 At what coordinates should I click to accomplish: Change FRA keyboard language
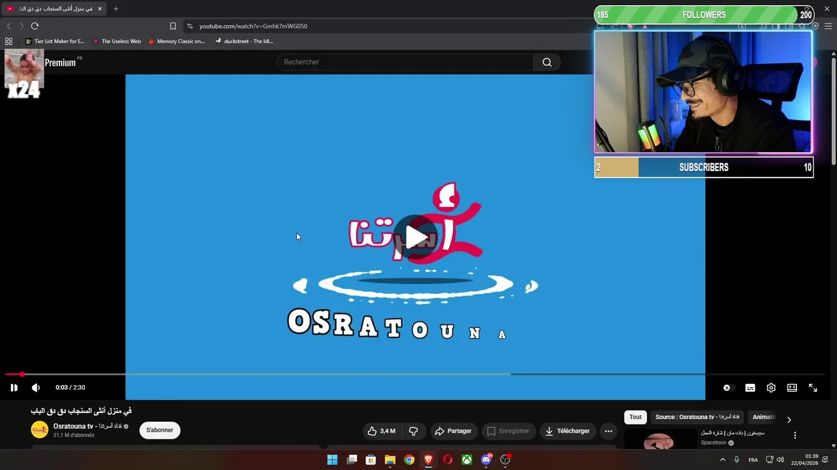[753, 460]
